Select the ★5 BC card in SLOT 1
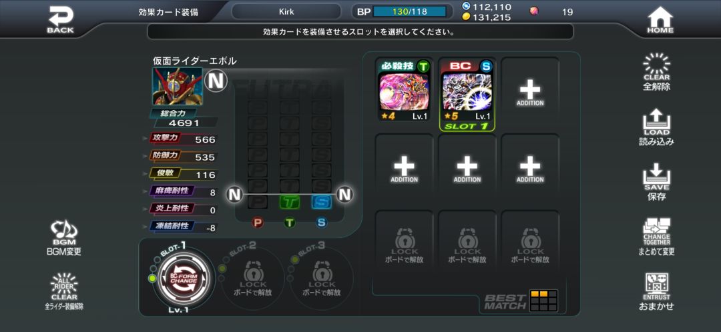 point(467,95)
